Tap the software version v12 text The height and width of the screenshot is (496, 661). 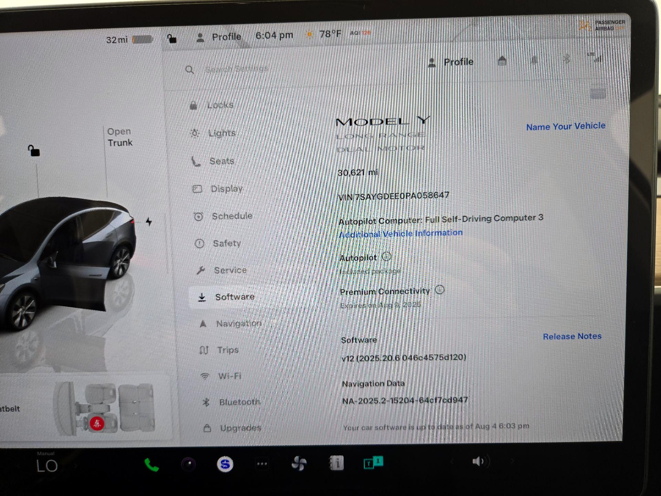coord(403,358)
